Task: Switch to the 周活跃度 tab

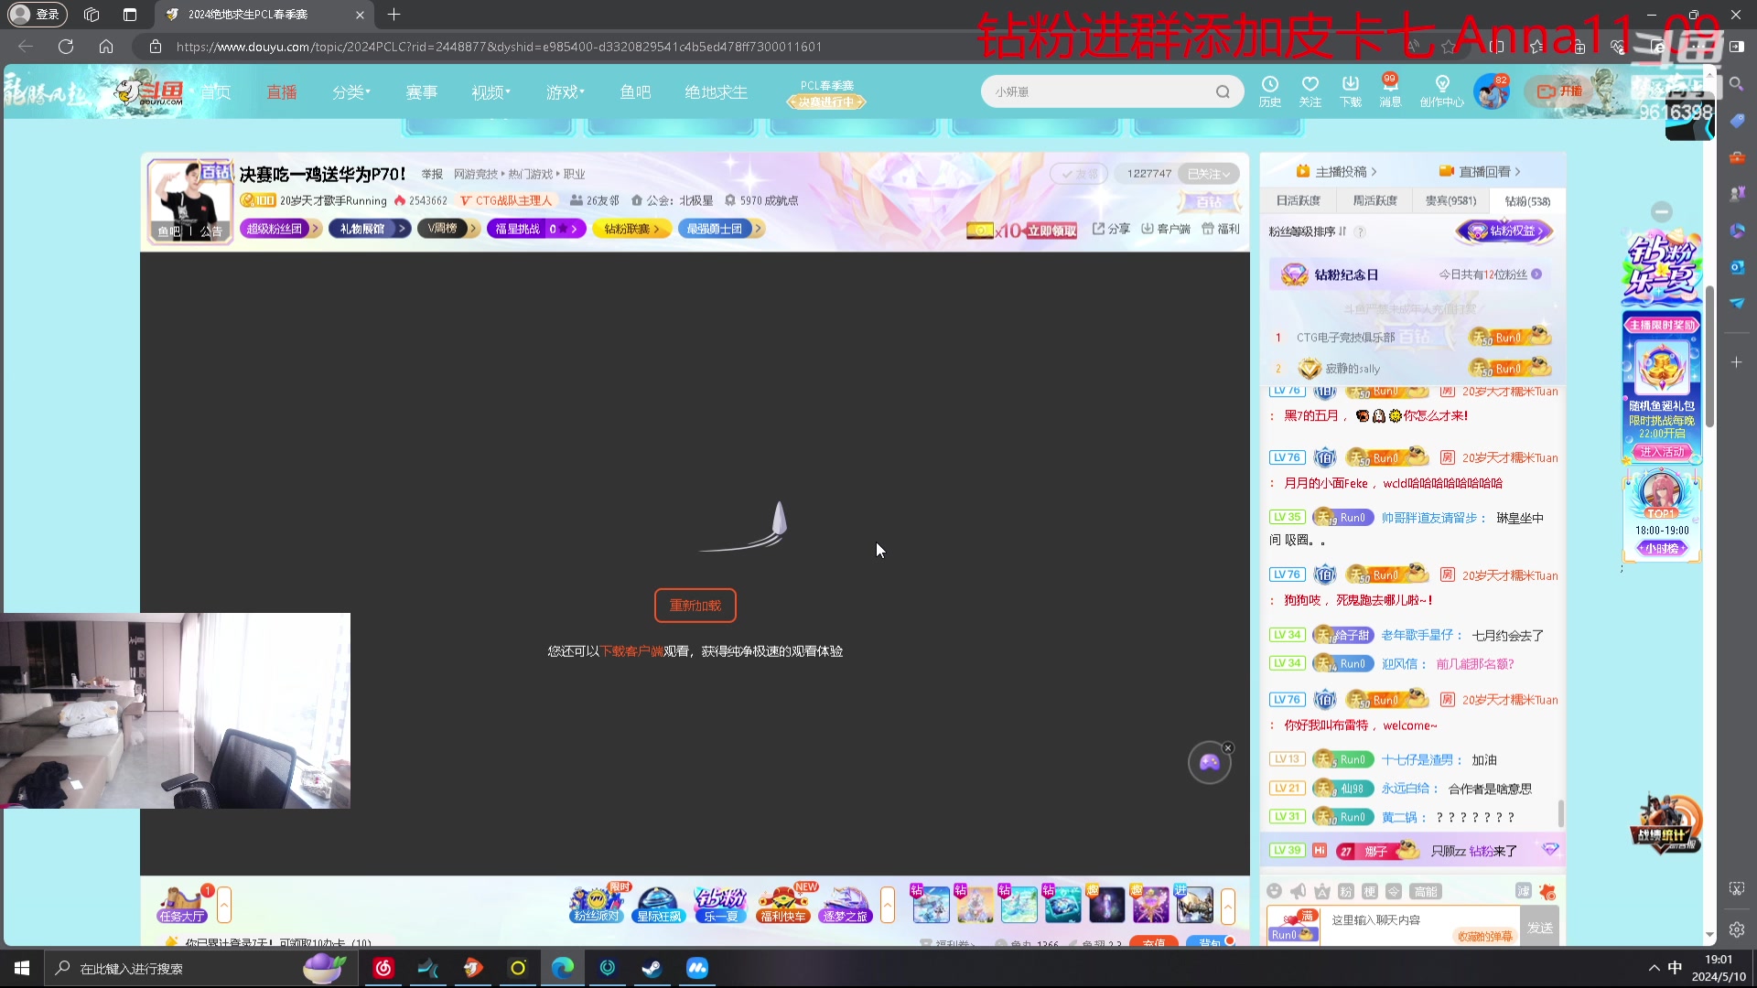Action: coord(1374,200)
